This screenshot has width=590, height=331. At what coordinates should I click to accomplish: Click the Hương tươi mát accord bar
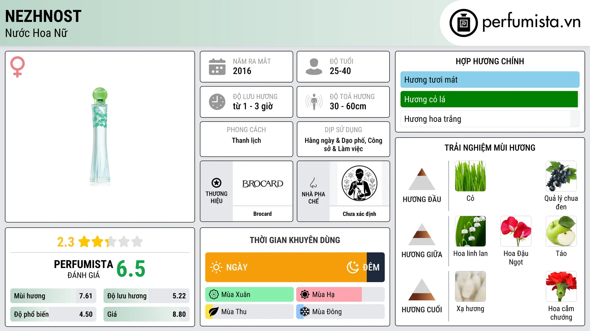[x=490, y=80]
